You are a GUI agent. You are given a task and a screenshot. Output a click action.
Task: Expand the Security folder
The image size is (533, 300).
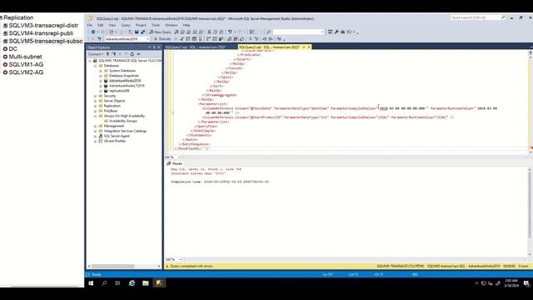[x=96, y=96]
